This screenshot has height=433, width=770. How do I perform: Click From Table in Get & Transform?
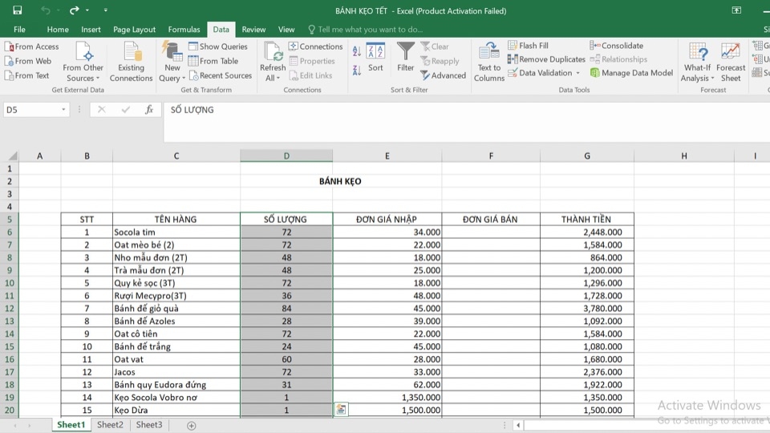coord(213,61)
